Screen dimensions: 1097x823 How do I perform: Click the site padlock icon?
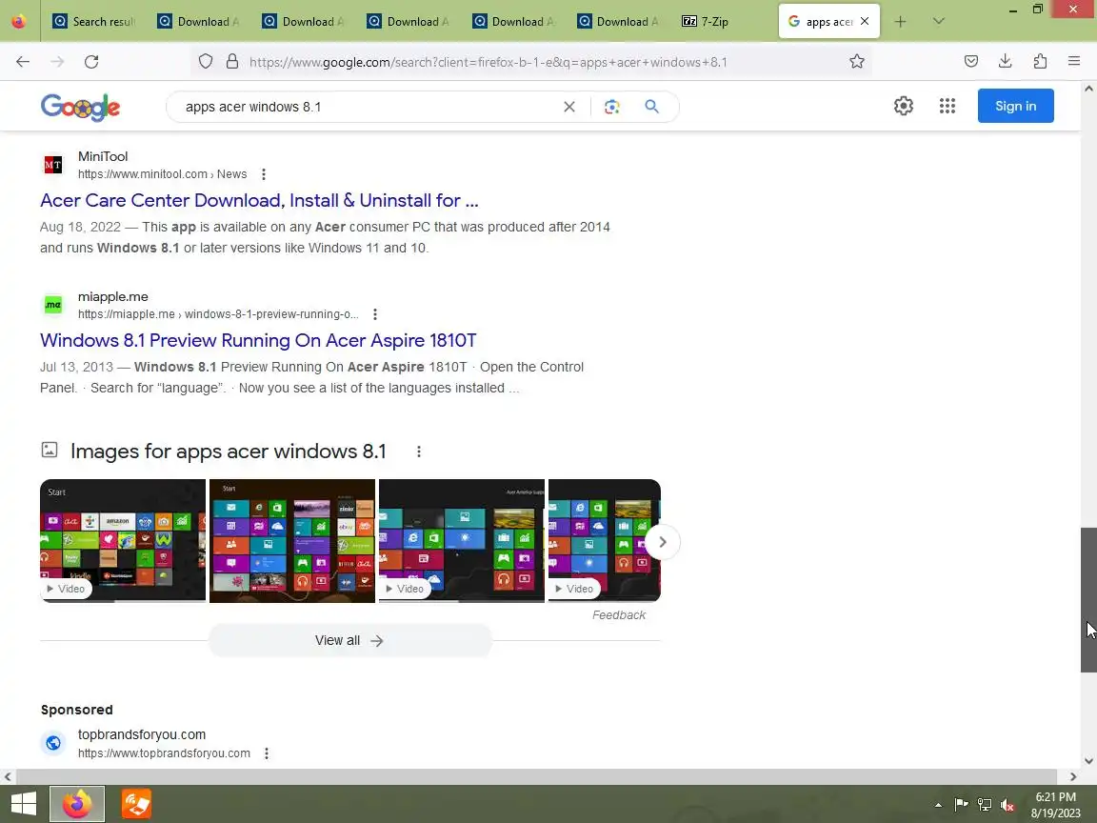pos(232,62)
